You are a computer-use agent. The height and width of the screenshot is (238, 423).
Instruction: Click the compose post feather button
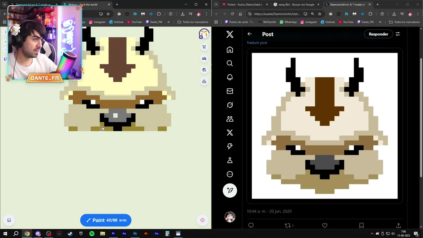(230, 190)
